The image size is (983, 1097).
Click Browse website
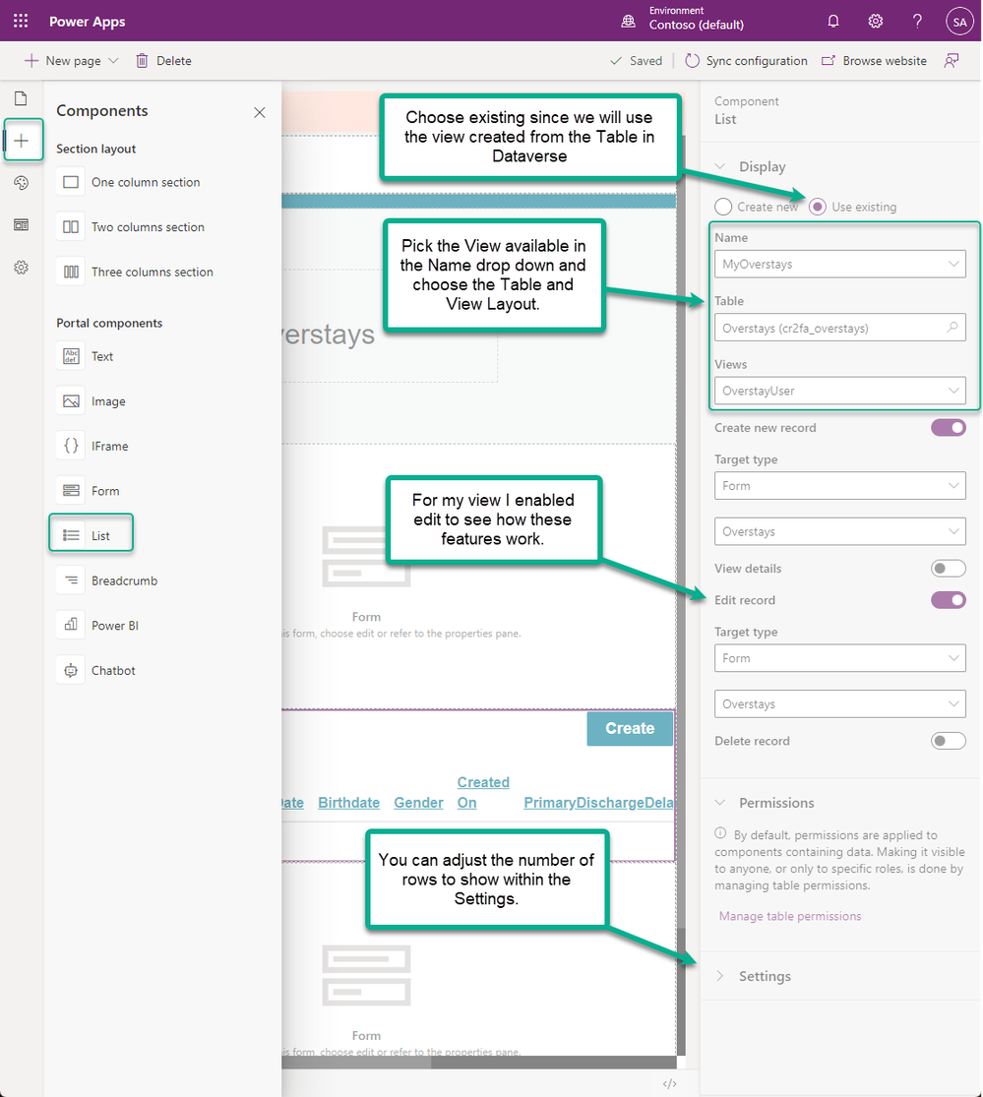(874, 61)
